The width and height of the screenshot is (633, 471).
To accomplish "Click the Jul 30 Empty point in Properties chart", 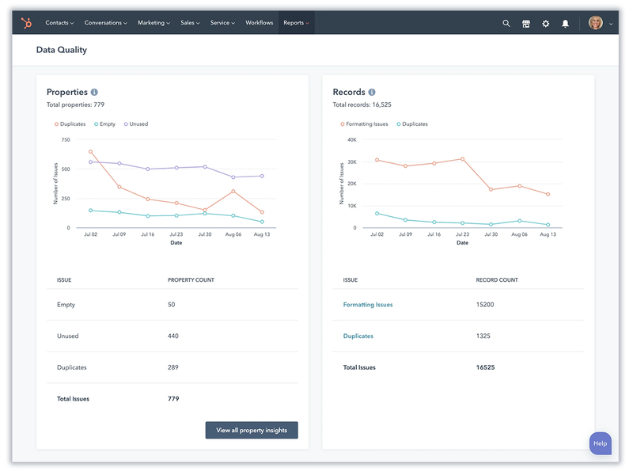I will pos(205,213).
